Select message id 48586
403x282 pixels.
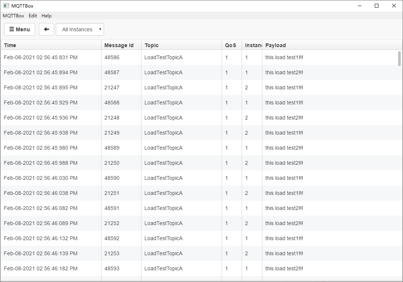click(112, 57)
